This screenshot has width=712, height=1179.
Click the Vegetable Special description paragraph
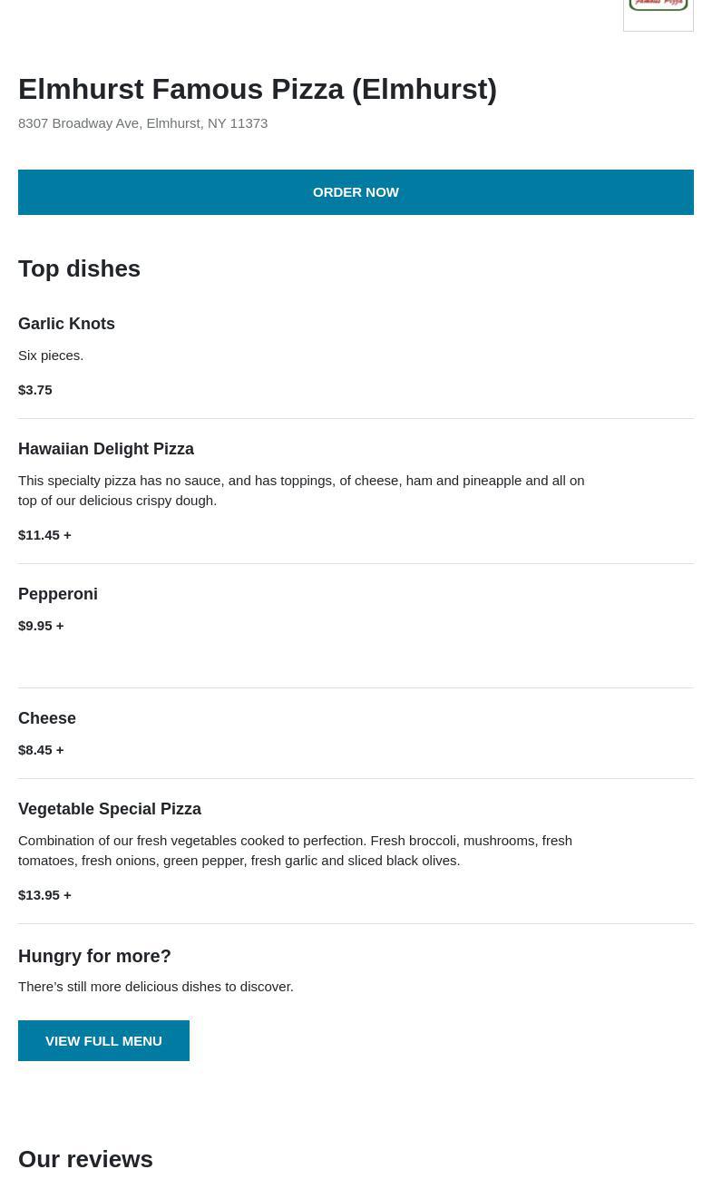[x=295, y=850]
